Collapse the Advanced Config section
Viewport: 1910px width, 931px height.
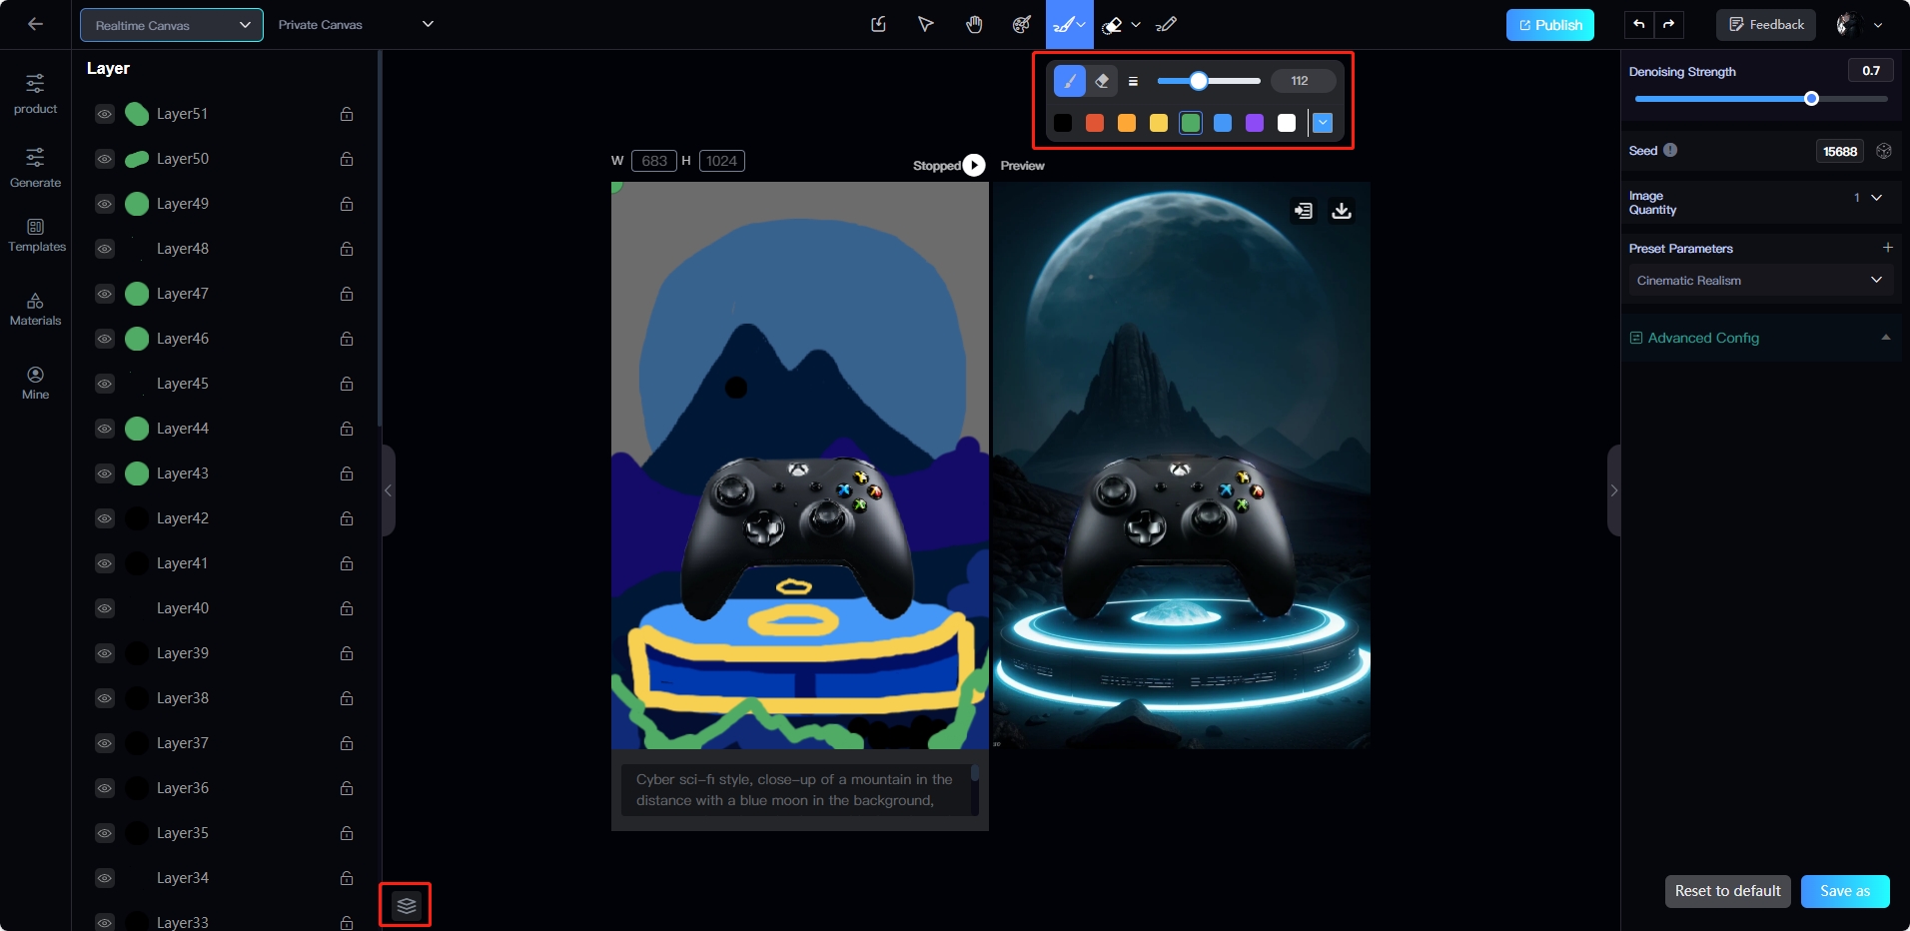[x=1885, y=338]
